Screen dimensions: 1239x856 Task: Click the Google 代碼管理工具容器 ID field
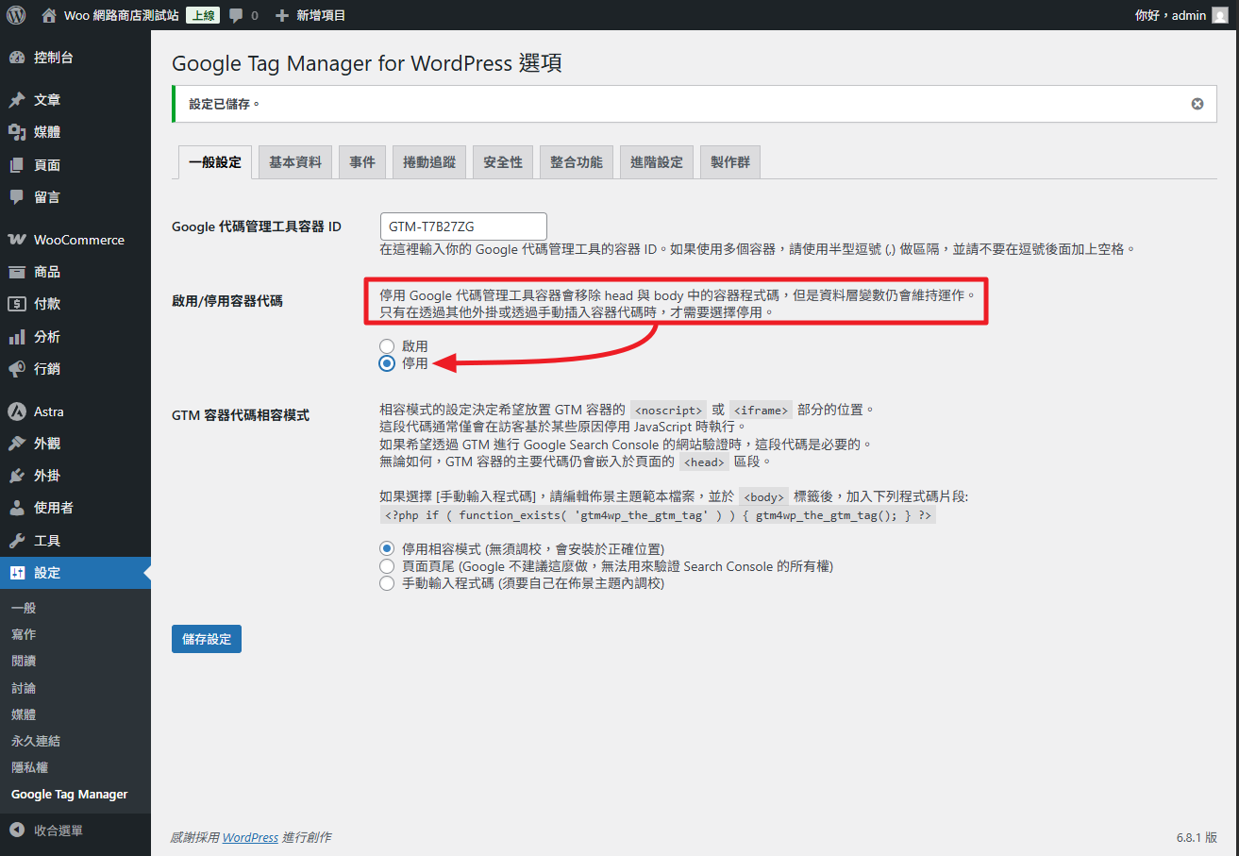coord(463,227)
